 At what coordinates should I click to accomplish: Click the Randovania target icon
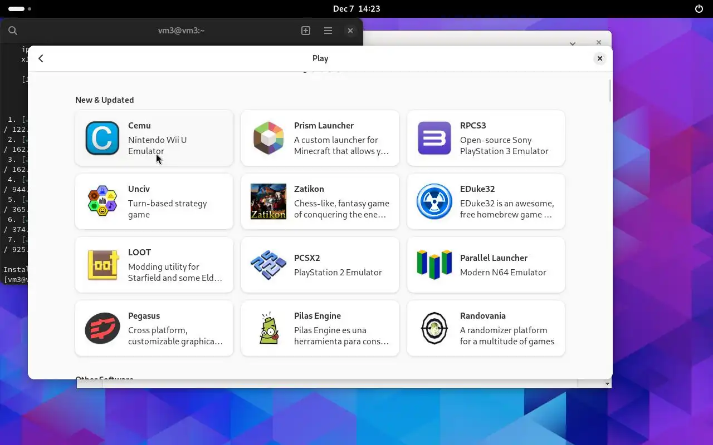coord(434,328)
